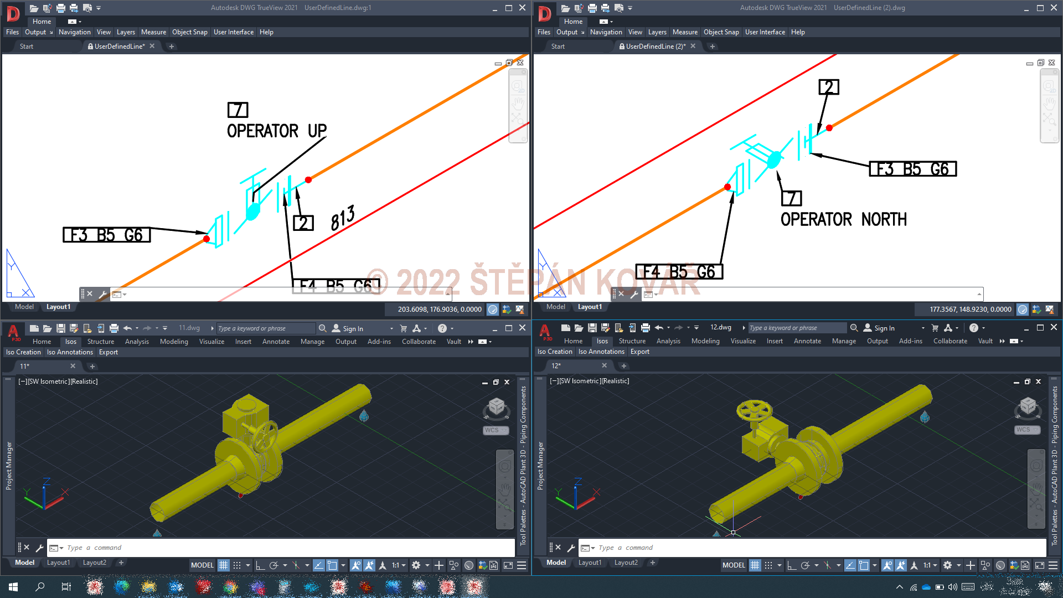This screenshot has width=1063, height=598.
Task: Click keyword search box in 12.dwg window
Action: tap(797, 328)
